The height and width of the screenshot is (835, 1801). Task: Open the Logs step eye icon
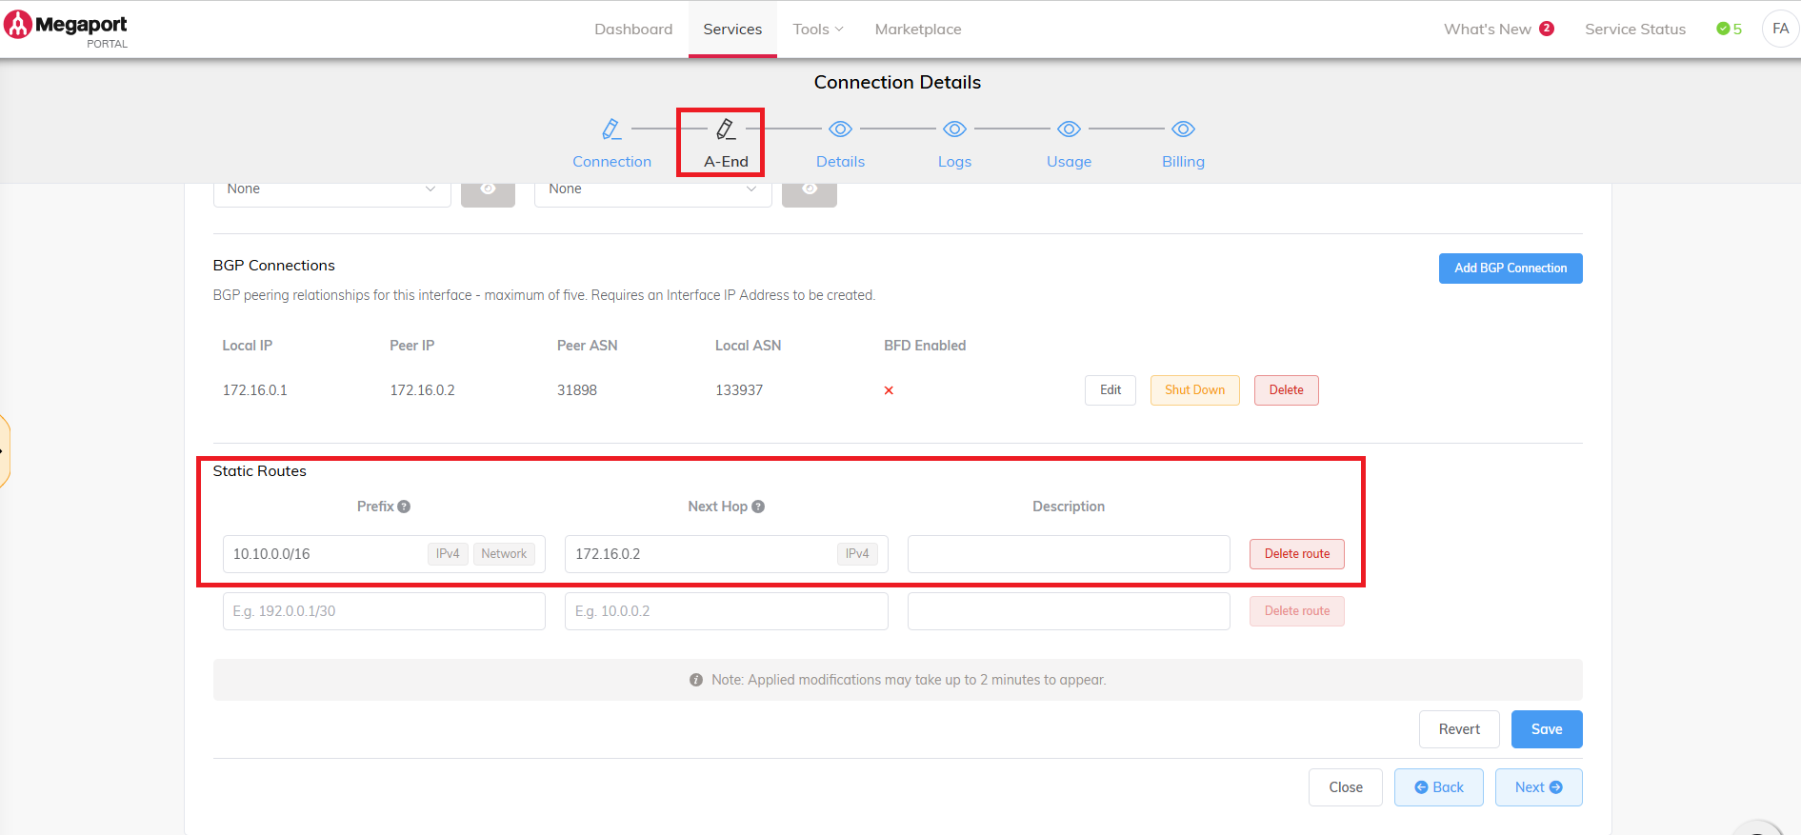coord(954,129)
